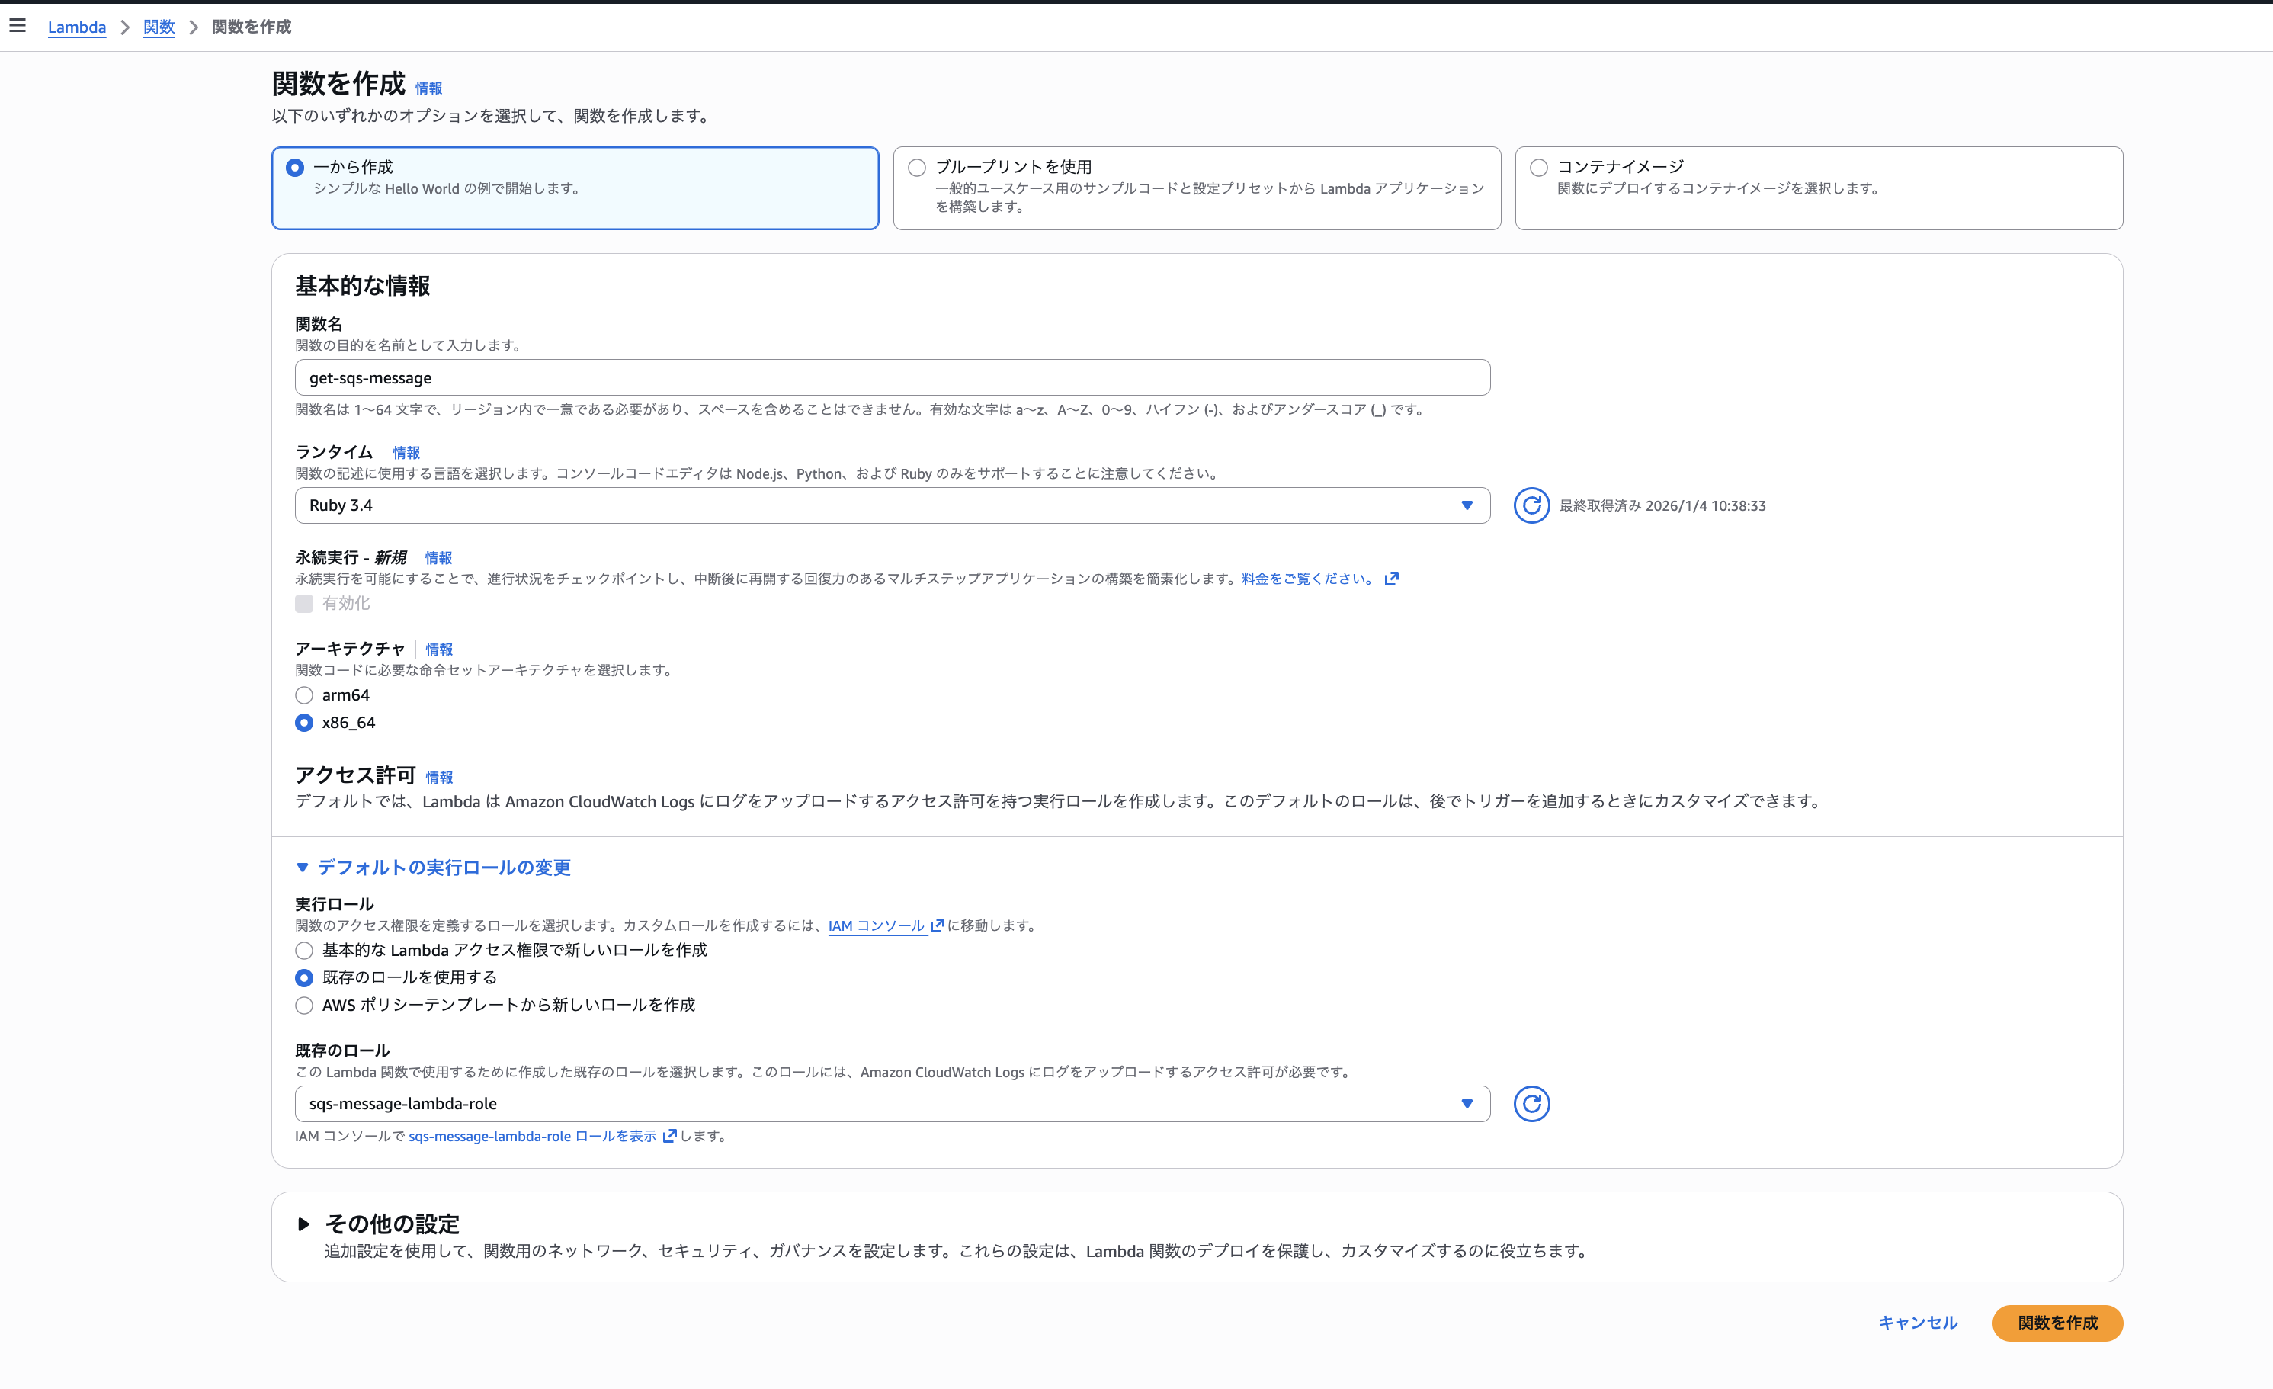This screenshot has width=2273, height=1389.
Task: Refresh the existing role list
Action: pyautogui.click(x=1531, y=1103)
